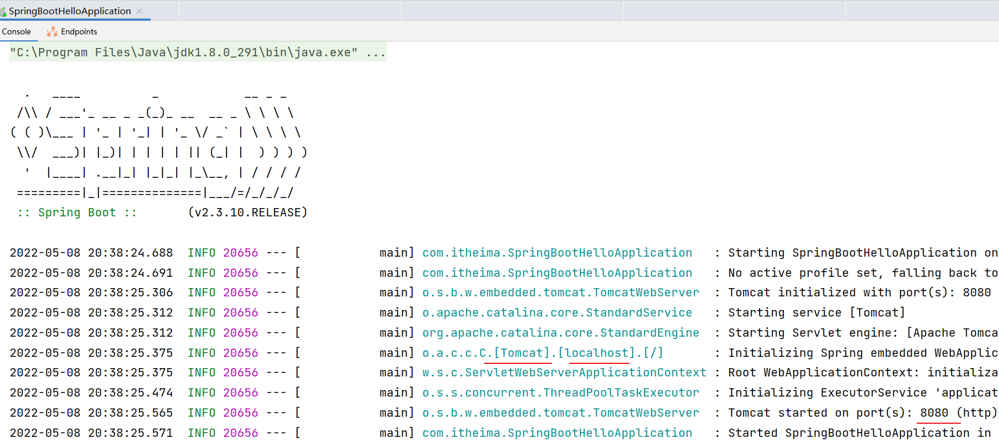Switch to the Console tab
Viewport: 999px width, 441px height.
tap(16, 31)
